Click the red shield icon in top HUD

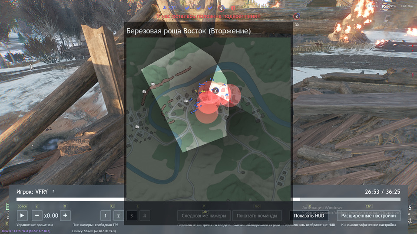(233, 8)
